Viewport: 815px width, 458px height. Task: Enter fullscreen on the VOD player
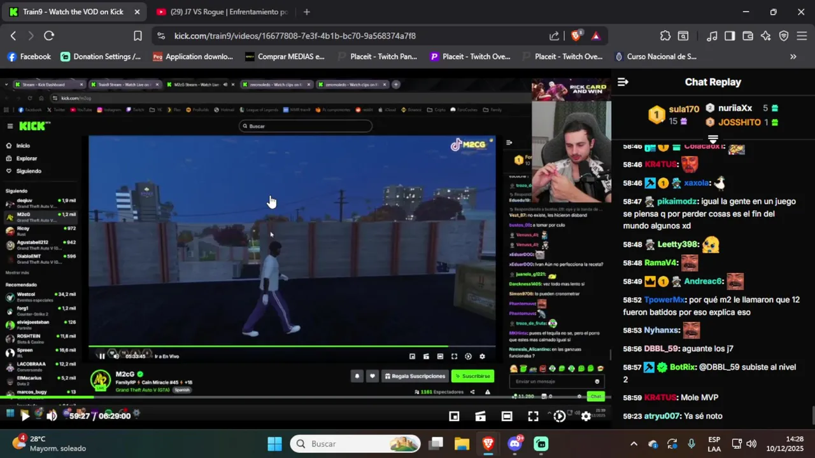pos(533,417)
